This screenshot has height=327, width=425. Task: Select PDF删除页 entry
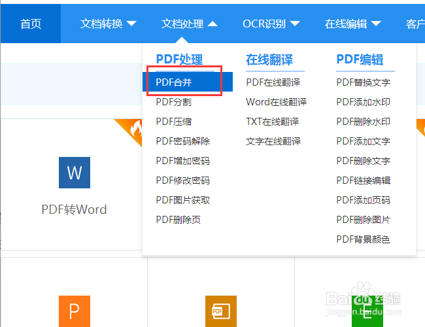point(178,220)
